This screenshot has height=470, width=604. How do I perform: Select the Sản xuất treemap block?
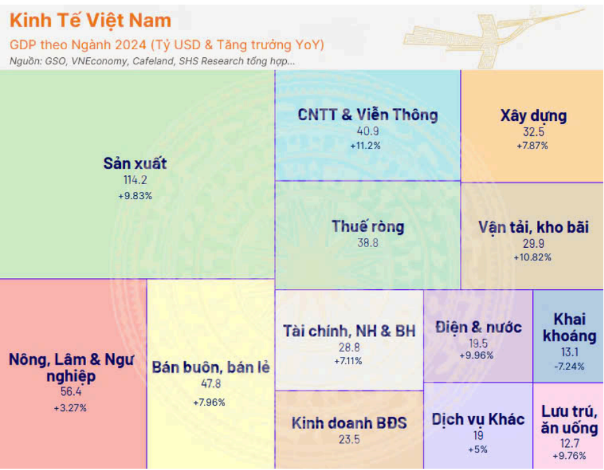[137, 174]
